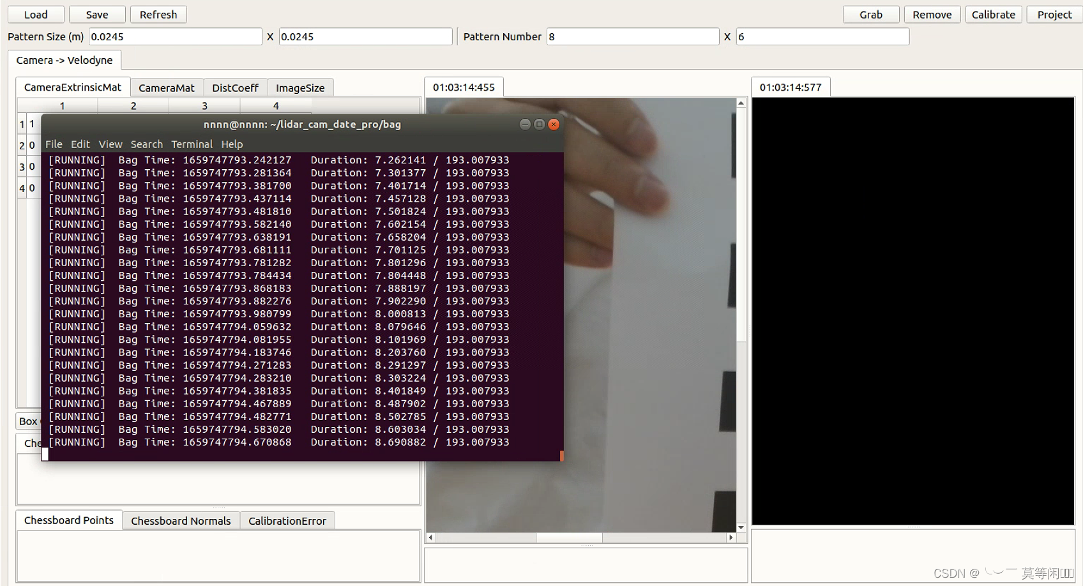Select point cloud tab 01:03:14:577
This screenshot has width=1083, height=586.
click(791, 87)
